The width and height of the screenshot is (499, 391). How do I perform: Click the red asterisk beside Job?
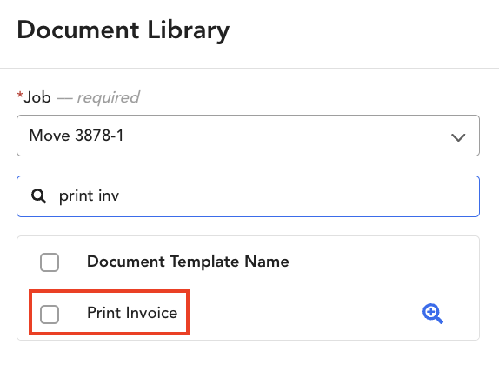click(20, 95)
